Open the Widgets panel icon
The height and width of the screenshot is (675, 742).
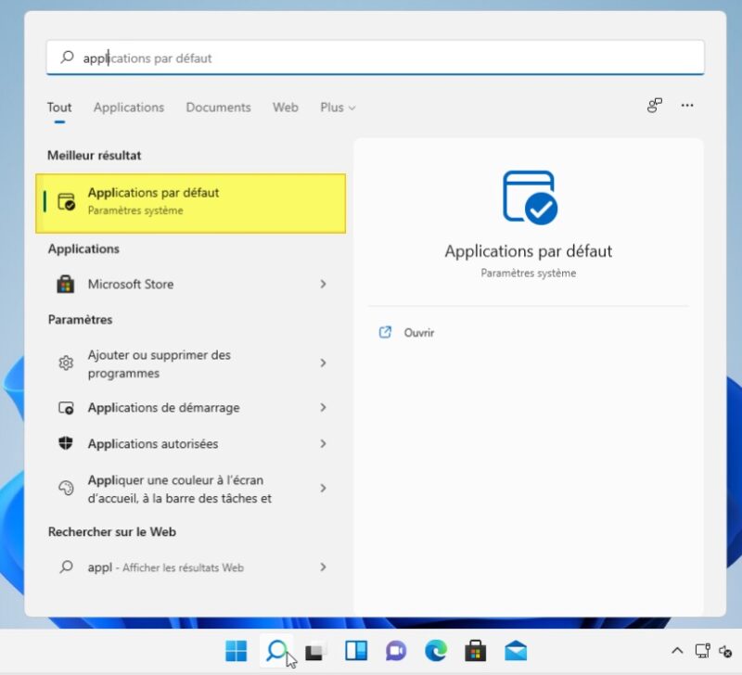[356, 651]
